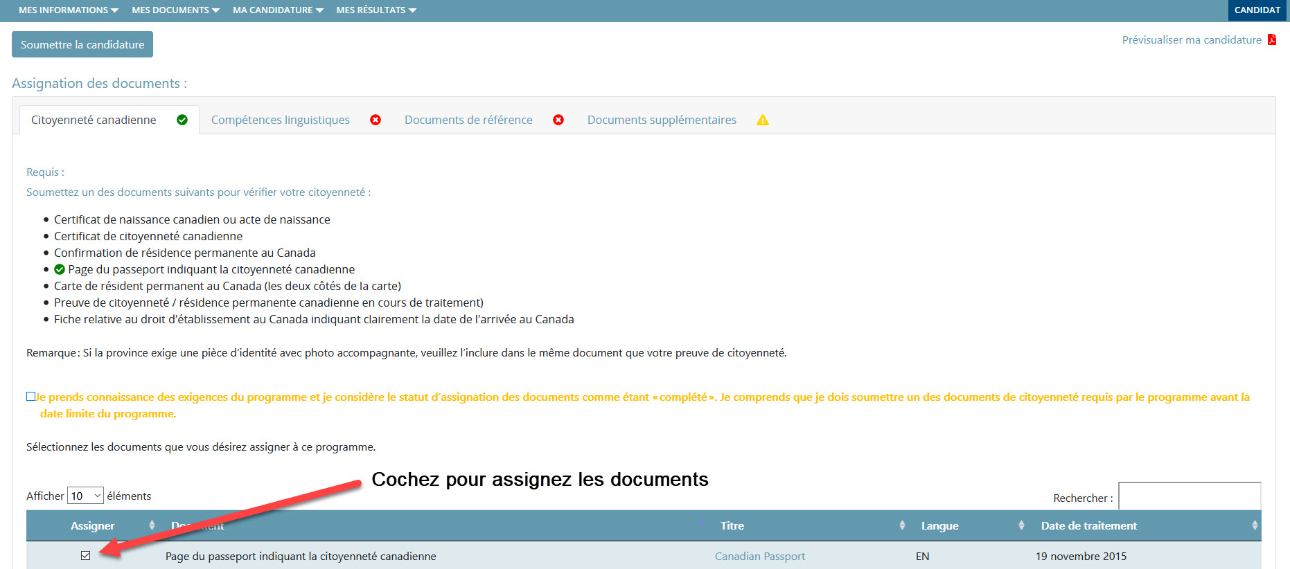This screenshot has width=1290, height=569.
Task: Open the Documents supplémentaires tab
Action: click(662, 120)
